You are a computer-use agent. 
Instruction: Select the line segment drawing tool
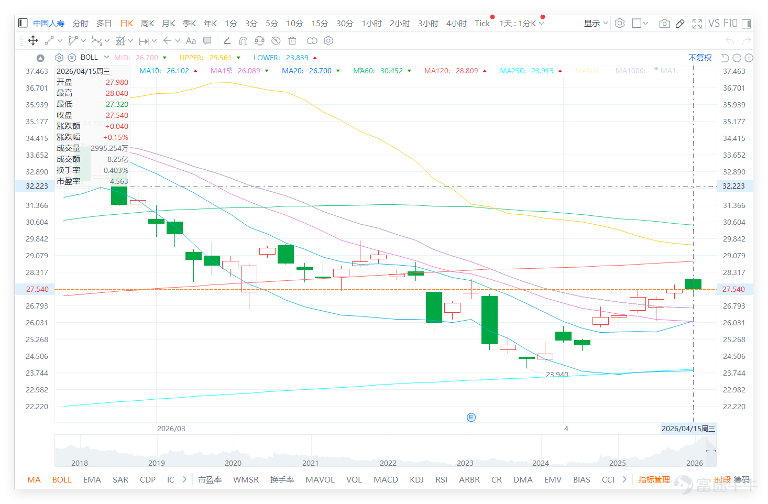click(x=49, y=40)
